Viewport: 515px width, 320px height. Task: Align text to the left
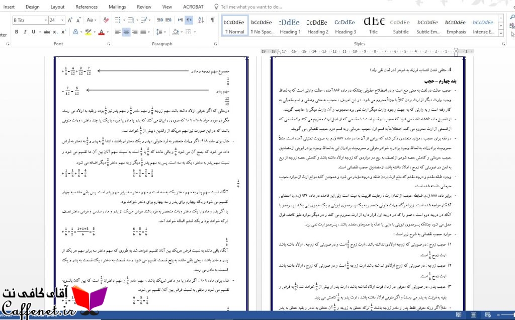[118, 32]
